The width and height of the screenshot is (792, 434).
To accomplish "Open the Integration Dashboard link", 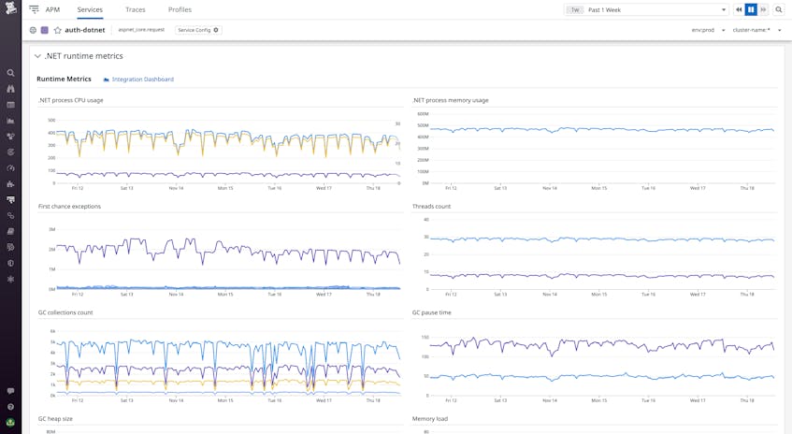I will point(138,80).
